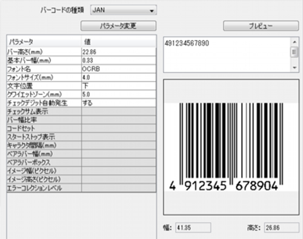Select the エラーコレクションレベル parameter row
The width and height of the screenshot is (303, 239).
pos(81,188)
